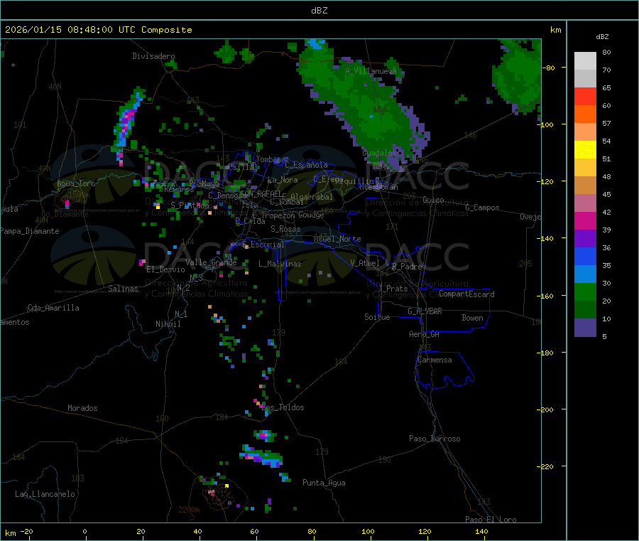
Task: Click the '-140' tick on right axis
Action: 547,238
